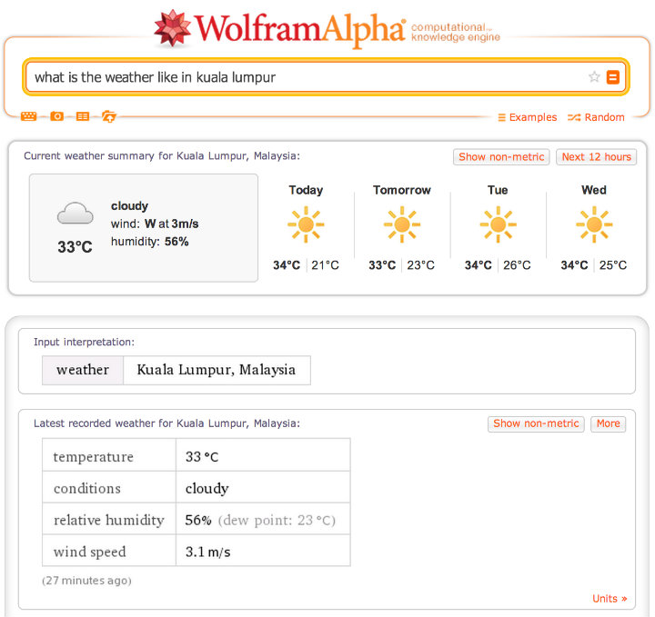This screenshot has height=617, width=655.
Task: Click the 'Current weather summary' pod heading
Action: (x=162, y=156)
